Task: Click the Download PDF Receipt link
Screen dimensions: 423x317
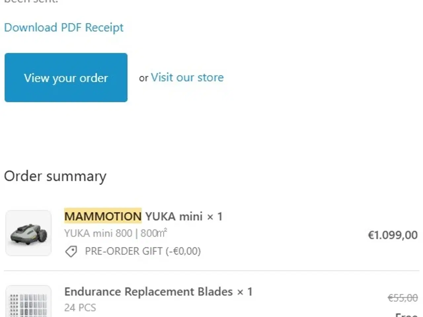Action: (64, 28)
